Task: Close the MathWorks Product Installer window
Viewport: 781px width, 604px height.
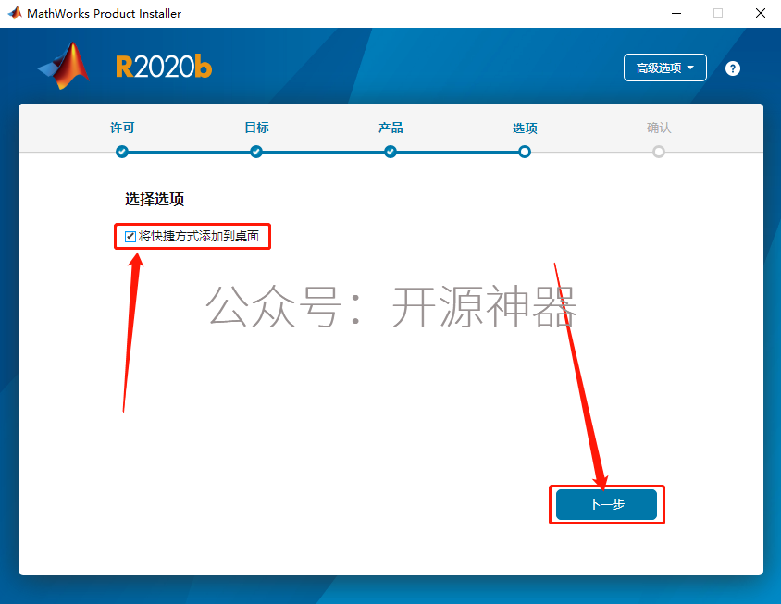Action: (761, 14)
